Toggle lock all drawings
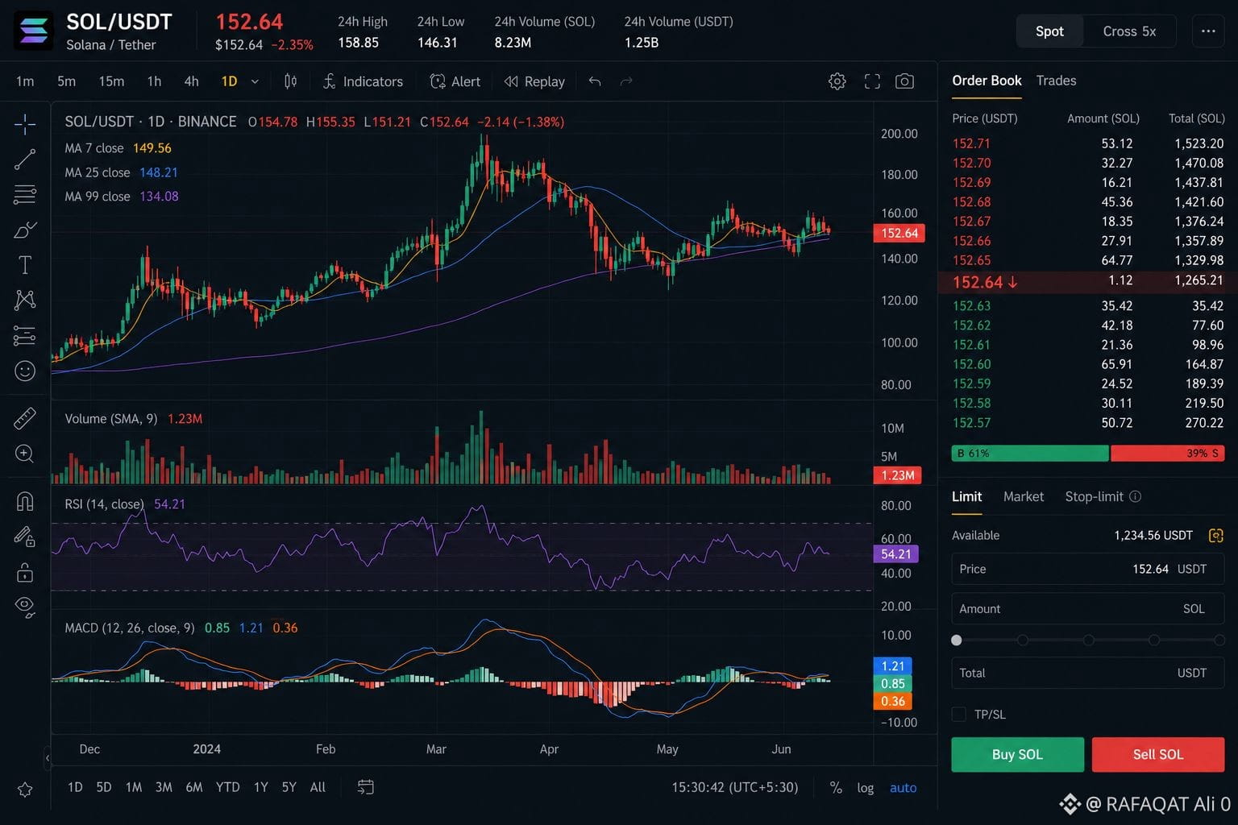This screenshot has width=1238, height=825. click(25, 572)
